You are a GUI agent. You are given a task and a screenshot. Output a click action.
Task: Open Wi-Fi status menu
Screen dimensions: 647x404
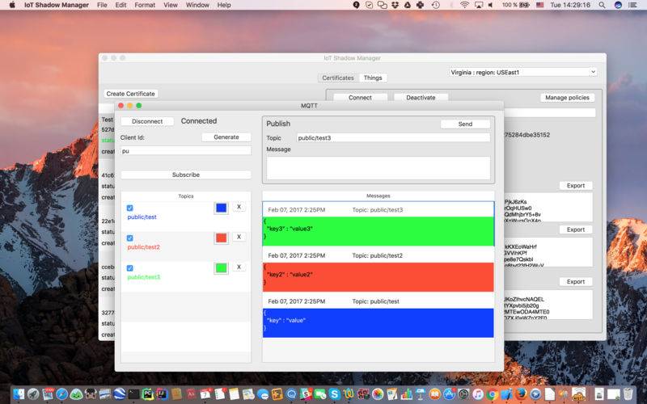click(464, 5)
